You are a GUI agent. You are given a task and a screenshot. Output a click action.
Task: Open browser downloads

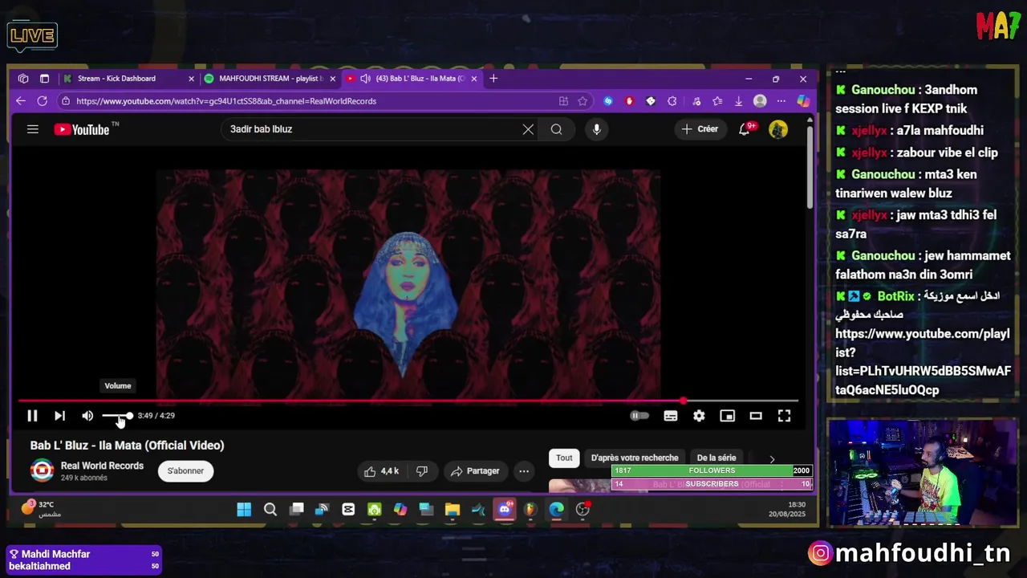click(x=738, y=101)
